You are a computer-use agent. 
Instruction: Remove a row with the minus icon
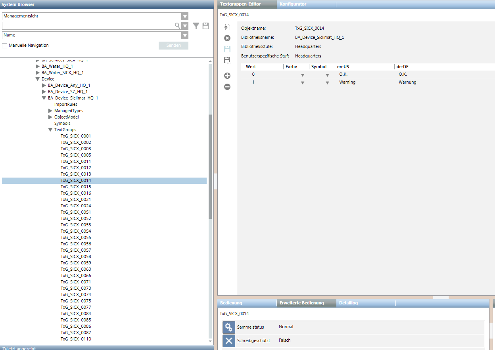(x=227, y=87)
